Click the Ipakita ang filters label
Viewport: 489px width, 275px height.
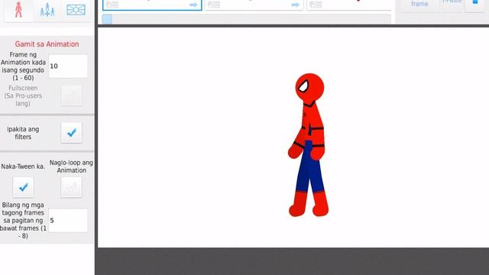coord(23,133)
